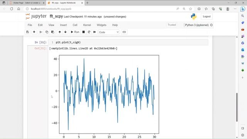Screen dimensions: 247x139
Task: Open the sidebar search icon
Action: point(243,16)
